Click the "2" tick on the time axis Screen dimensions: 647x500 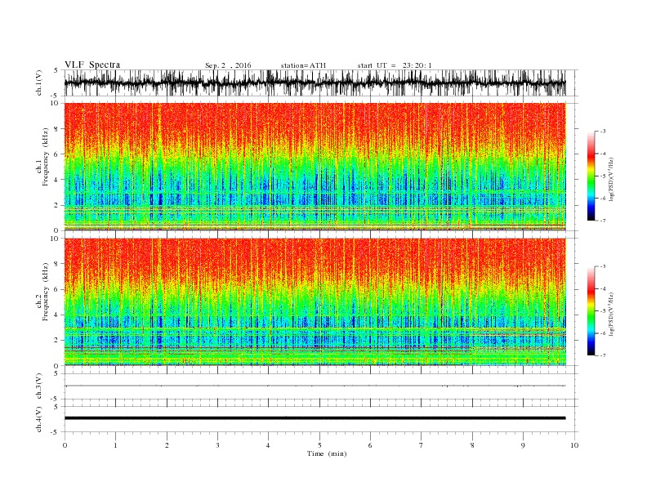(x=167, y=445)
